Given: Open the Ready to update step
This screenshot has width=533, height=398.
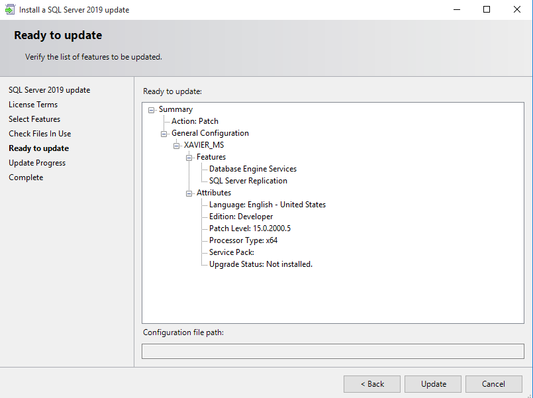Looking at the screenshot, I should [39, 148].
